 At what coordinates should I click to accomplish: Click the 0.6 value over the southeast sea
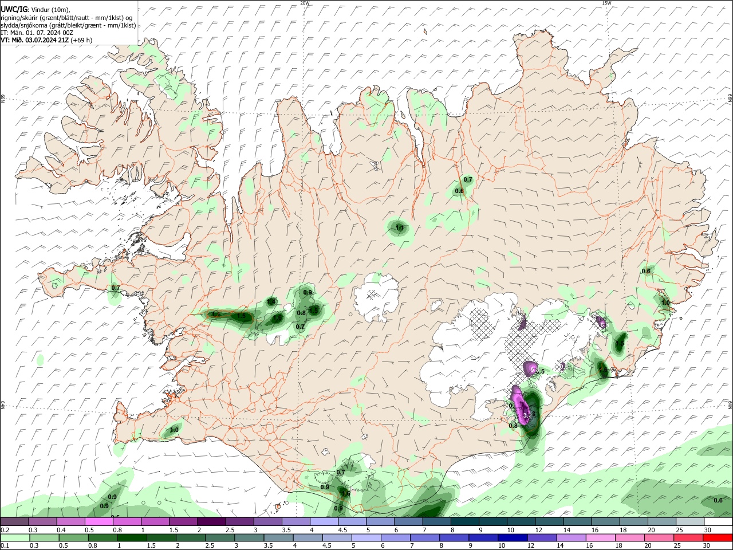[x=718, y=500]
